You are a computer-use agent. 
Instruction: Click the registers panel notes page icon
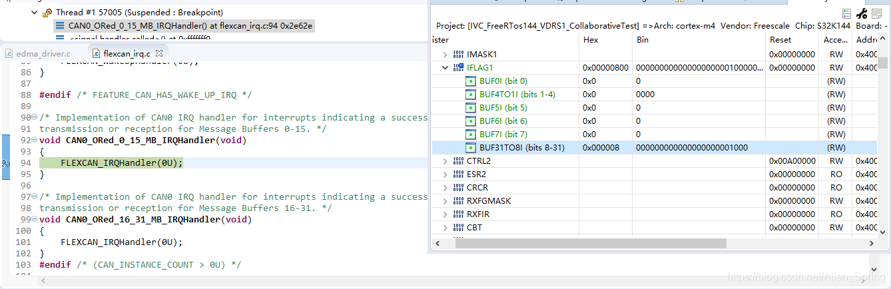tap(878, 13)
